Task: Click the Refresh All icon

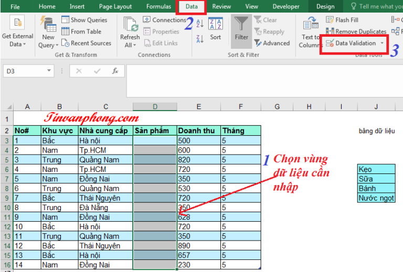Action: [x=130, y=24]
